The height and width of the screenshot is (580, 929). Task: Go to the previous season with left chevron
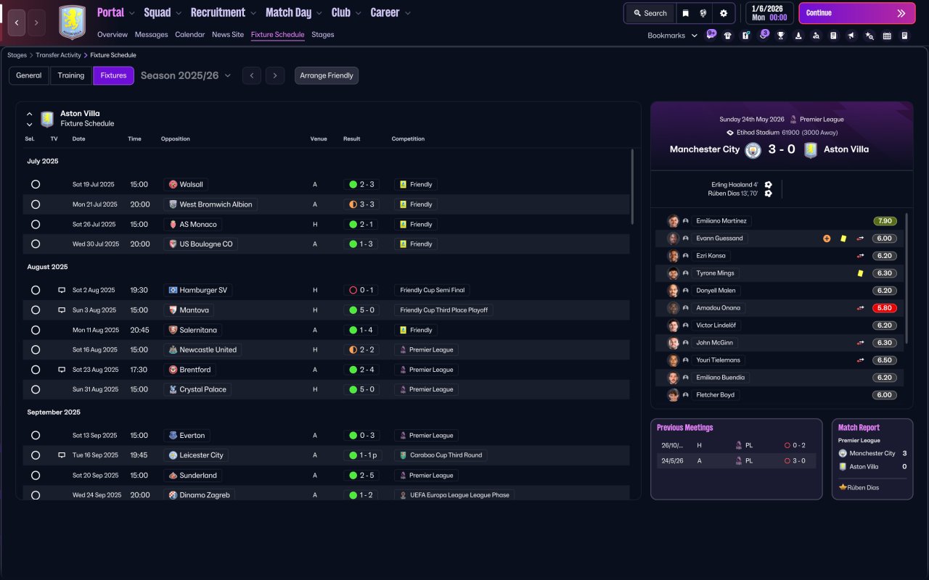[x=251, y=75]
